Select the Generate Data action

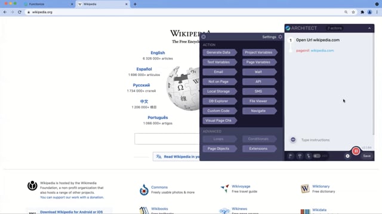coord(220,52)
